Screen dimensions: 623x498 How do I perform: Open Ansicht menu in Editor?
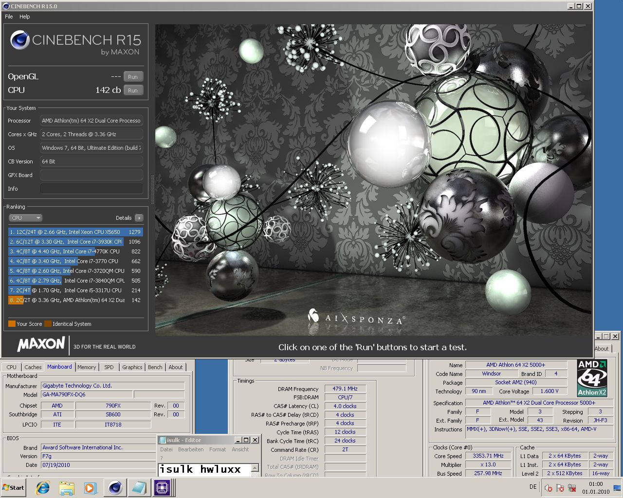(x=240, y=449)
